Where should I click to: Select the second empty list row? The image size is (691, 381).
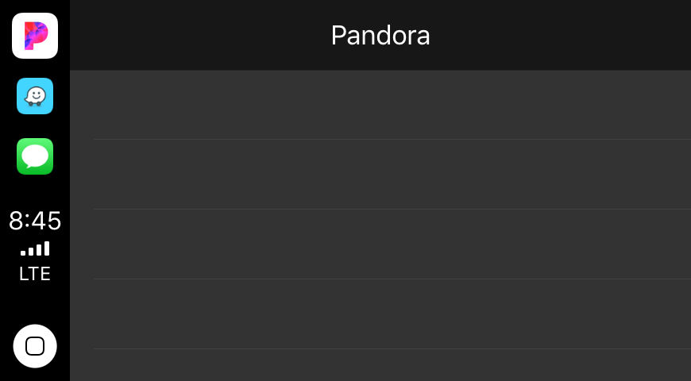(380, 175)
